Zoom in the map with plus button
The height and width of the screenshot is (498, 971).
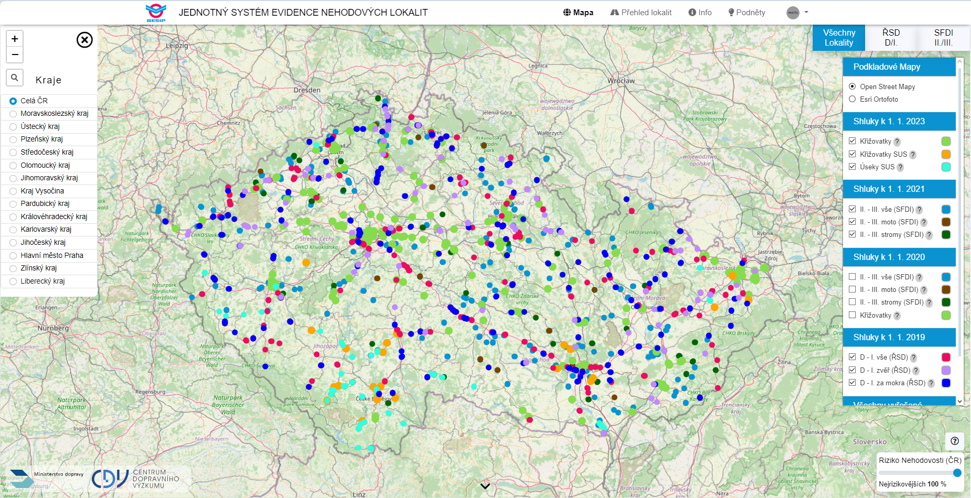coord(15,39)
